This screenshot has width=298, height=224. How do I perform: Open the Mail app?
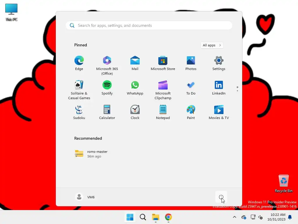click(135, 63)
